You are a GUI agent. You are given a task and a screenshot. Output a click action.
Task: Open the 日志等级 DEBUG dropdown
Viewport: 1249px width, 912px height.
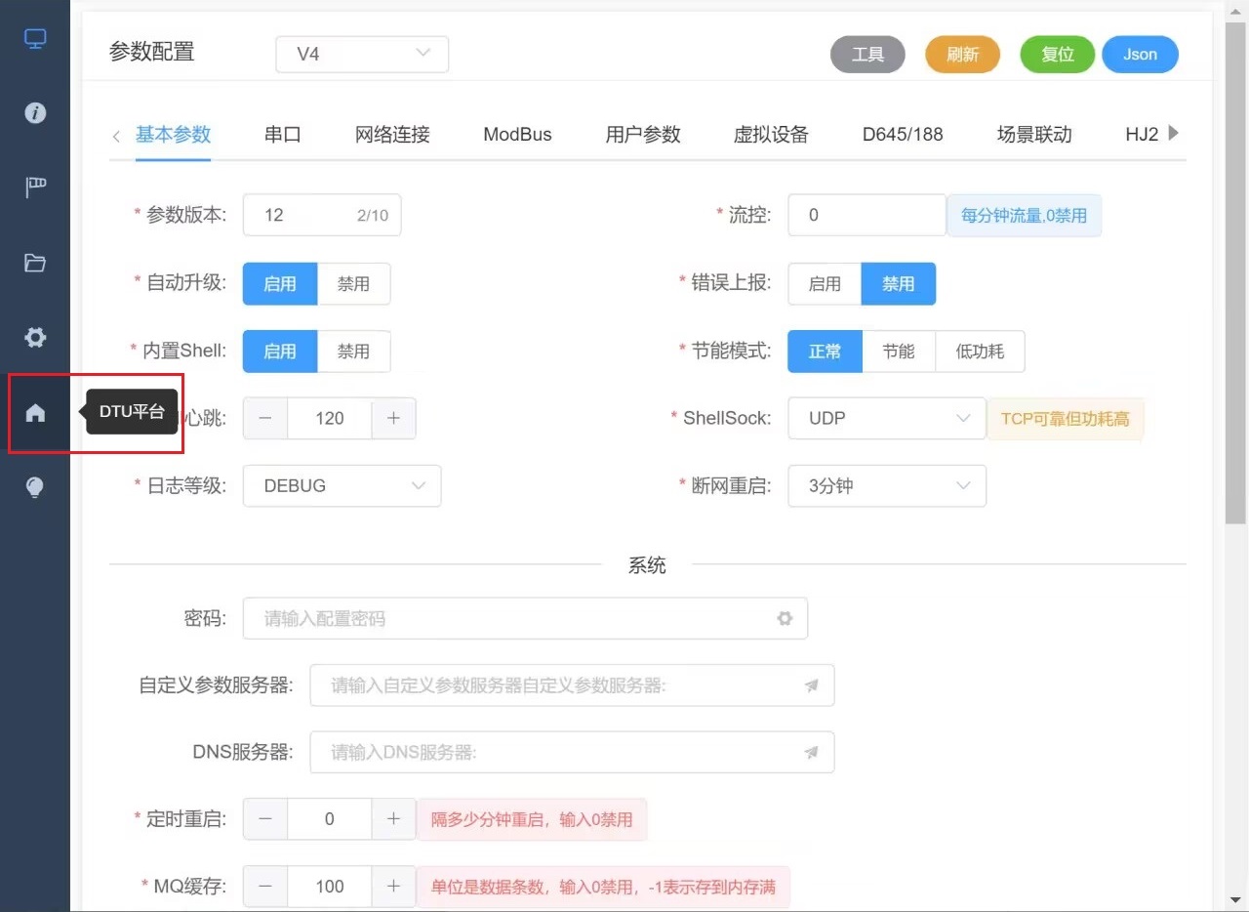click(342, 485)
